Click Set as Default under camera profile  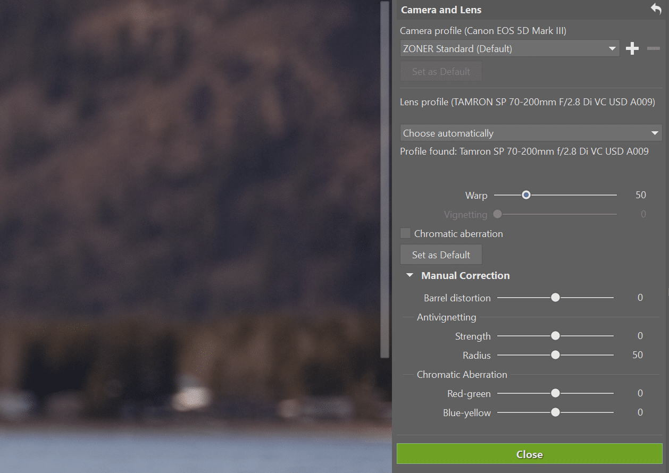click(x=441, y=72)
